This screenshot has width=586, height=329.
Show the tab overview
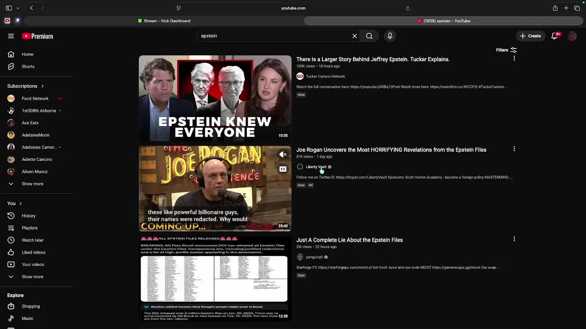(577, 8)
